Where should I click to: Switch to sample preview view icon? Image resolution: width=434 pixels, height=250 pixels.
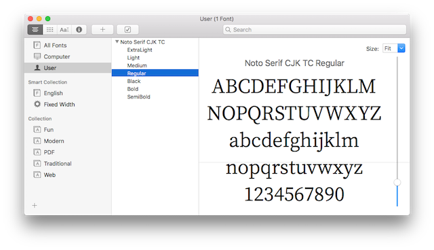click(x=35, y=29)
